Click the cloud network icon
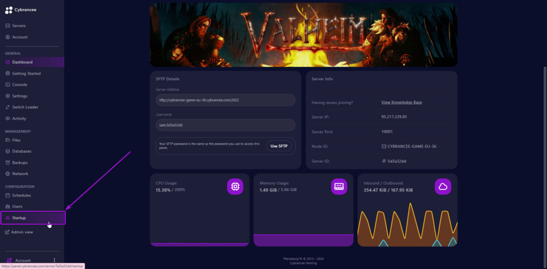 click(x=443, y=187)
